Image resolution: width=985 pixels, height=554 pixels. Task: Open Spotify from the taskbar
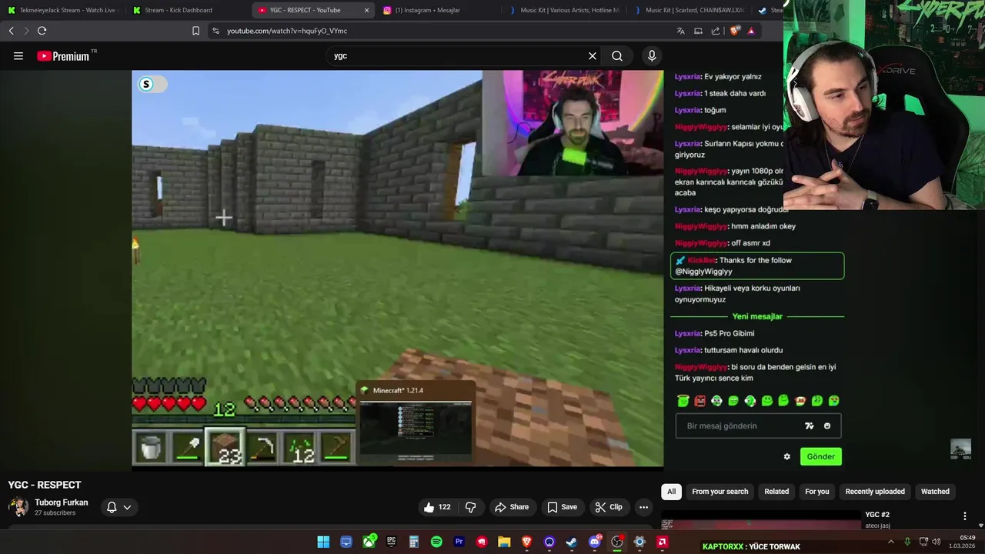436,542
